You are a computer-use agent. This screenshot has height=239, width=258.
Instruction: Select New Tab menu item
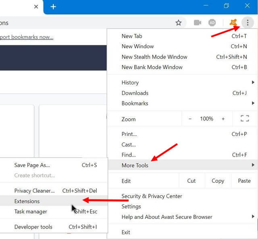pyautogui.click(x=182, y=36)
